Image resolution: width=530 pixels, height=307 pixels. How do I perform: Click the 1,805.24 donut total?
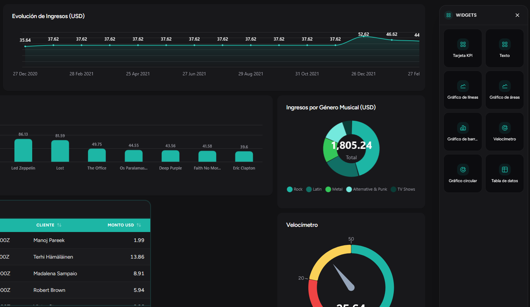(x=351, y=145)
